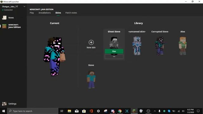Click the "Alex" skin name

pyautogui.click(x=183, y=32)
